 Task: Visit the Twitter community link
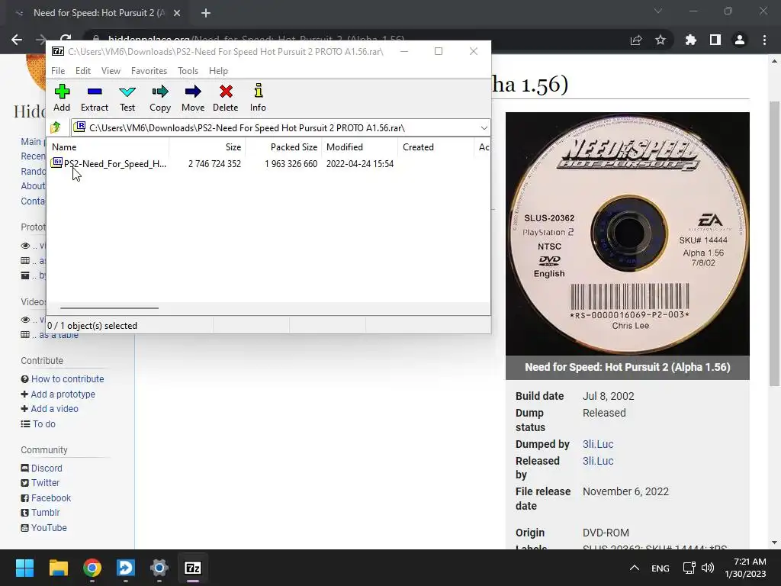(x=45, y=483)
